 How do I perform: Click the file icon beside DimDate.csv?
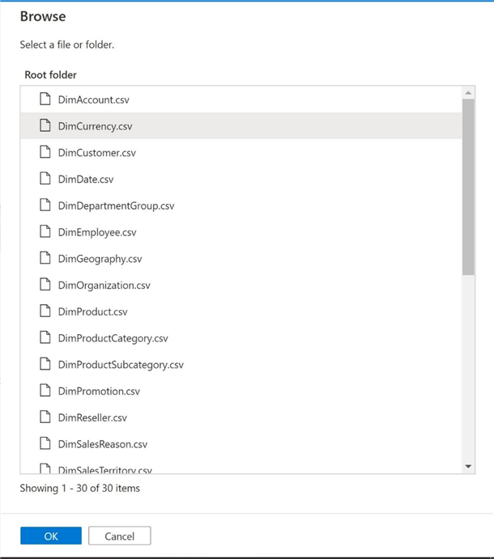coord(45,179)
